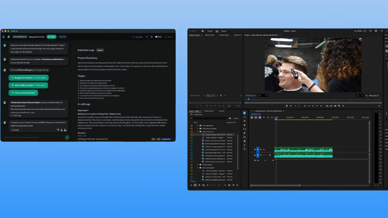Screen dimensions: 388x218
Task: Open the Lumetri Scopes tab
Action: point(224,35)
